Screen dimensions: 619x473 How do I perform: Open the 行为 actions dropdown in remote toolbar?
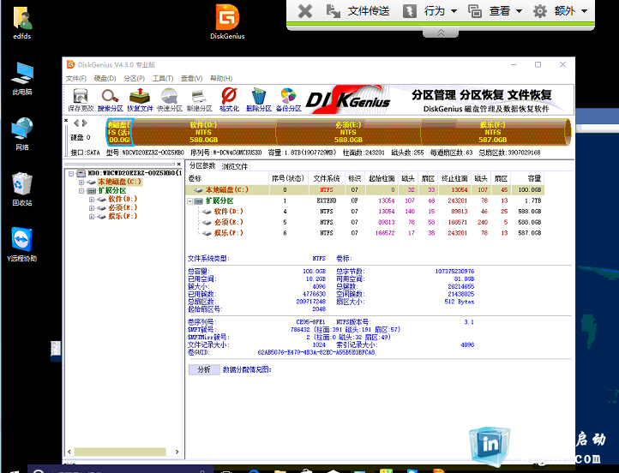point(430,11)
